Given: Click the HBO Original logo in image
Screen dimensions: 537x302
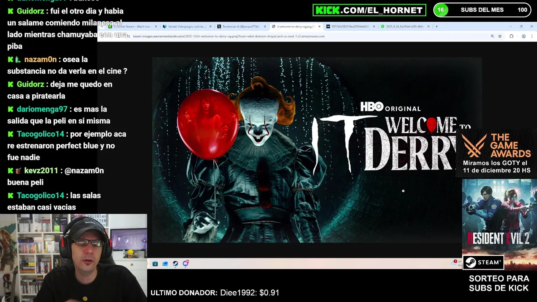Looking at the screenshot, I should coord(391,107).
